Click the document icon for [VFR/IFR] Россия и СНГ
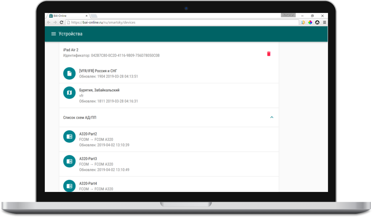 click(69, 73)
